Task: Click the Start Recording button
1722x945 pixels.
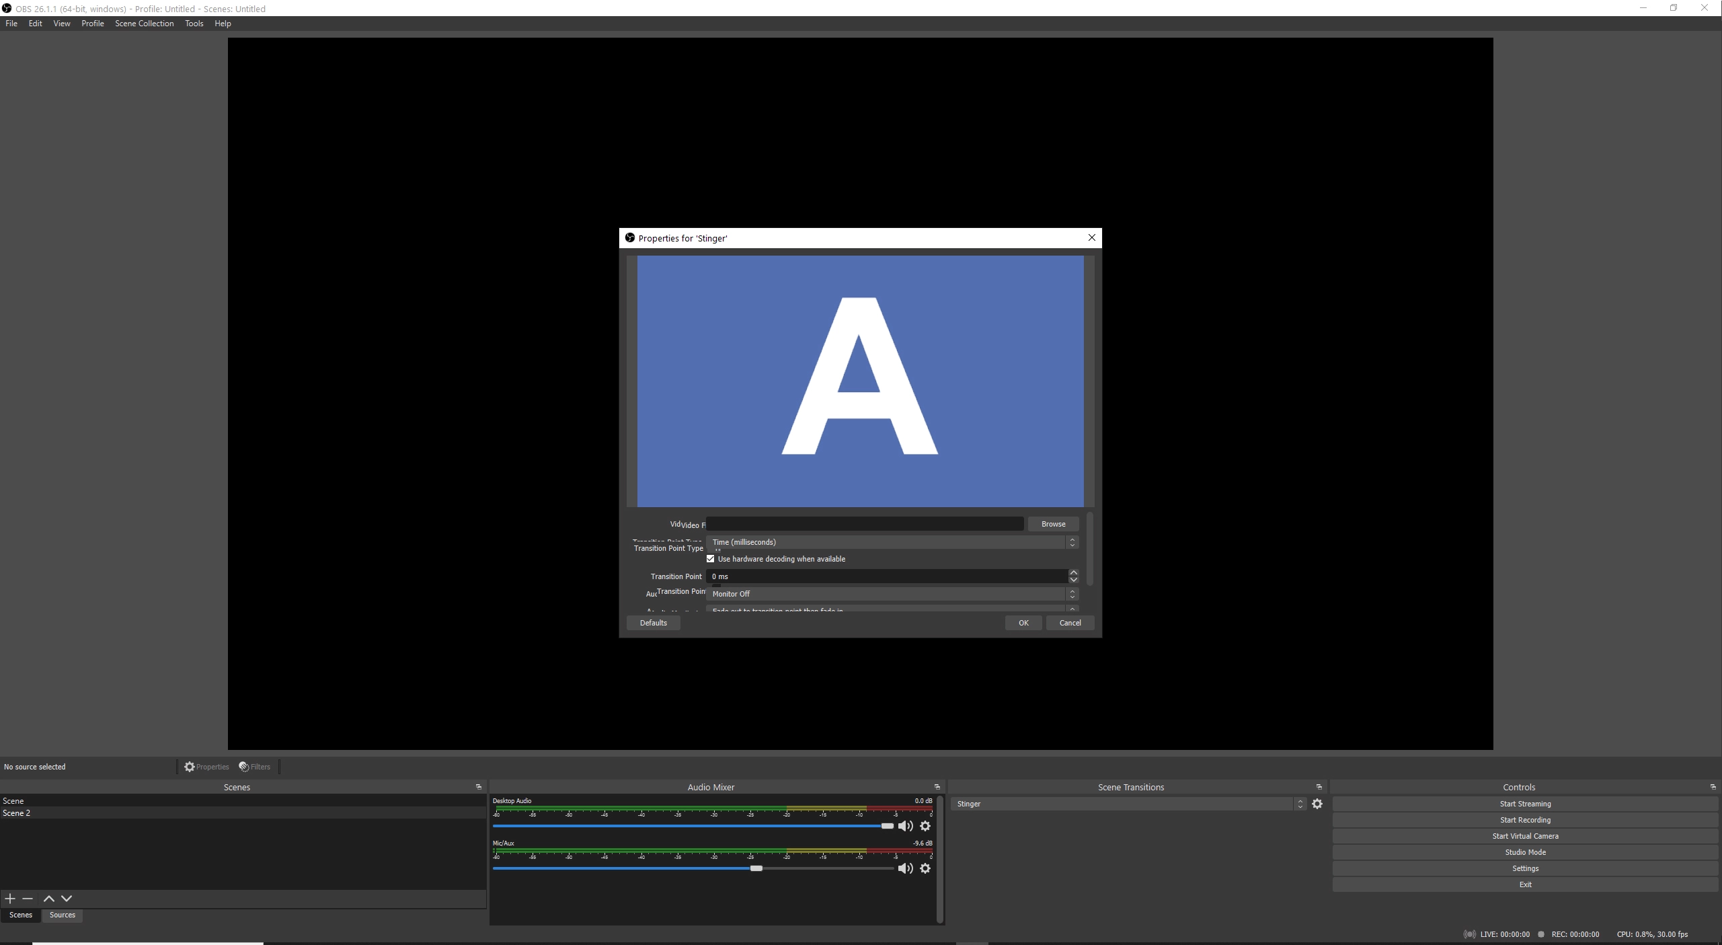Action: [1525, 820]
